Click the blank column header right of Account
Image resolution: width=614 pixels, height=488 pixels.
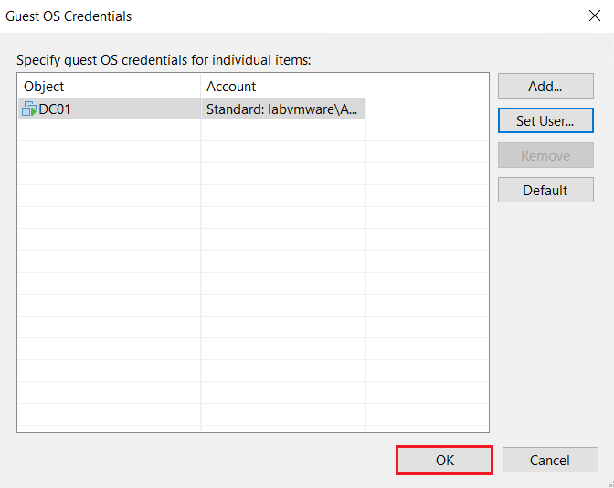(426, 87)
